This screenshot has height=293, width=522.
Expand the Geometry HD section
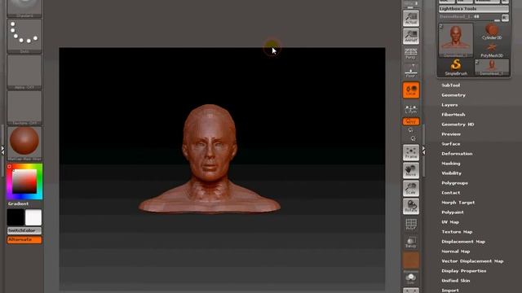(x=458, y=125)
